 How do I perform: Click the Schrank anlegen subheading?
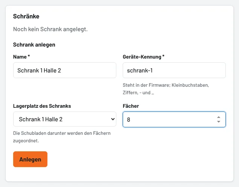coord(34,45)
